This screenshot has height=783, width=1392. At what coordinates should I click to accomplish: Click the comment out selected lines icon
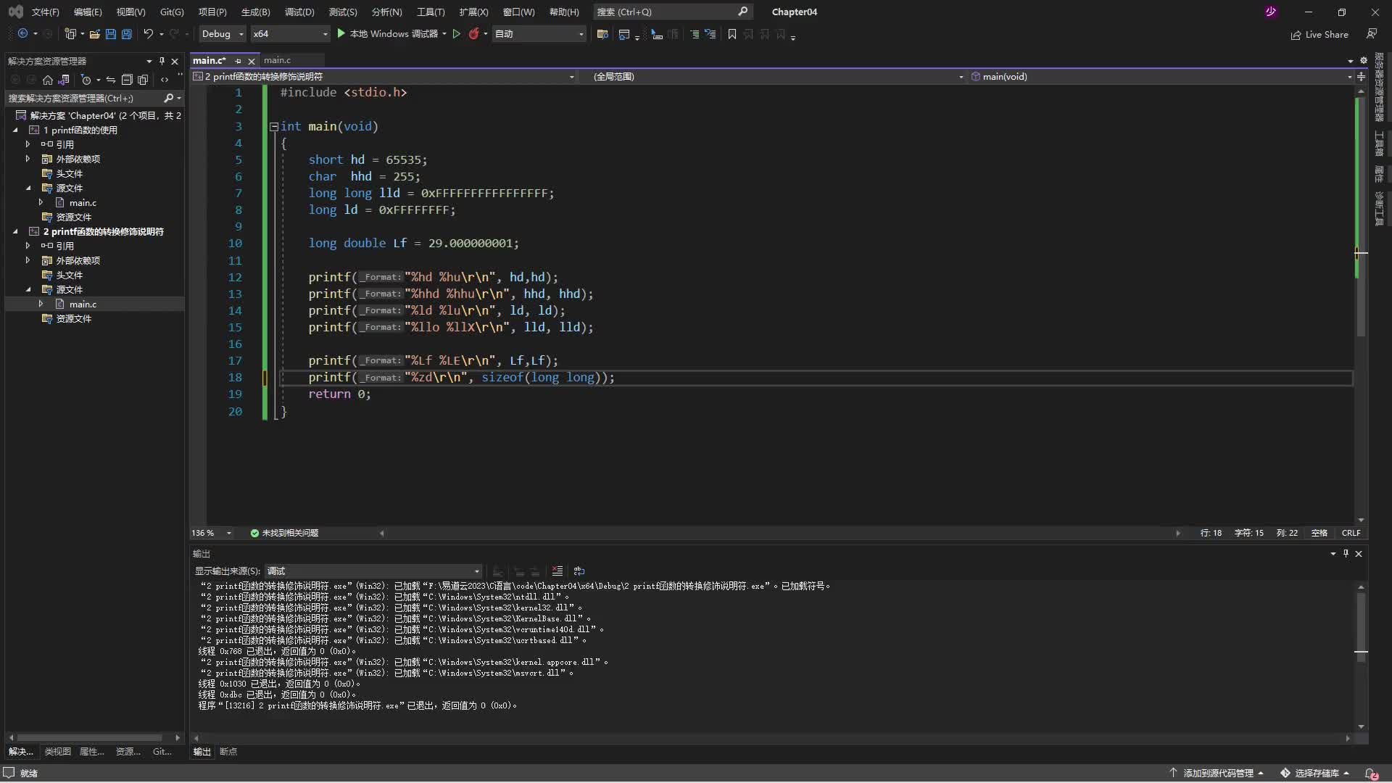tap(694, 34)
